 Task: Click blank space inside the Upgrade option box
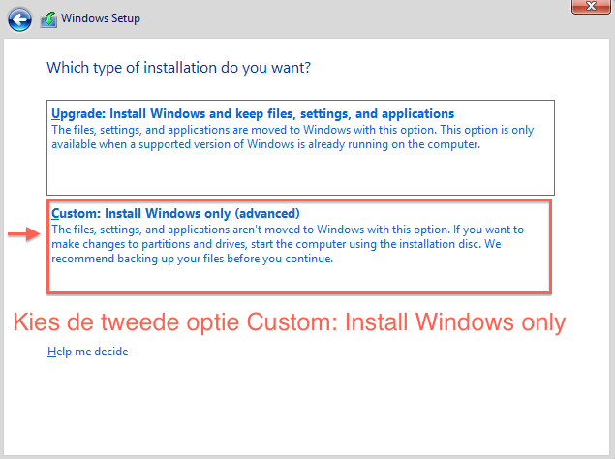[300, 174]
